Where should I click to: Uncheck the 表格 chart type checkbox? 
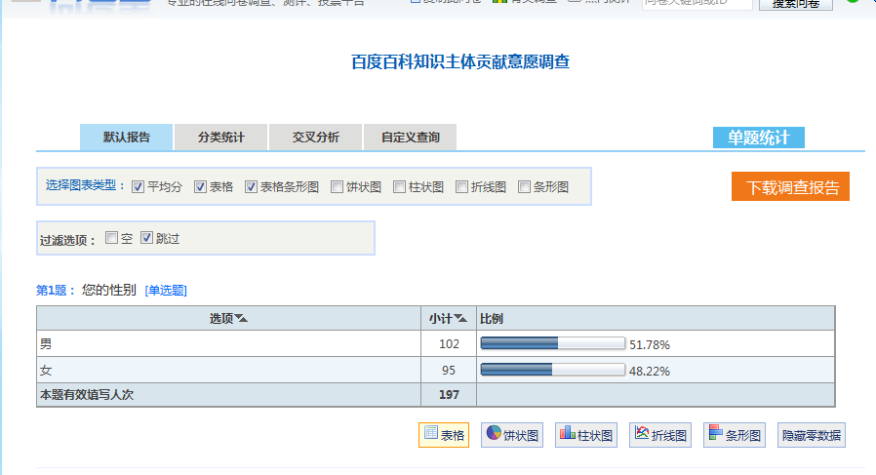coord(201,187)
